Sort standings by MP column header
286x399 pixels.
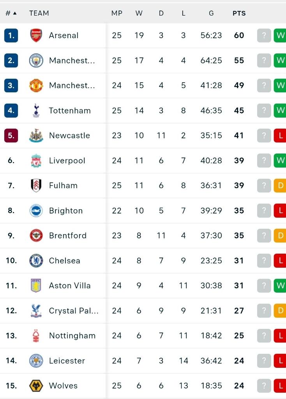[117, 13]
